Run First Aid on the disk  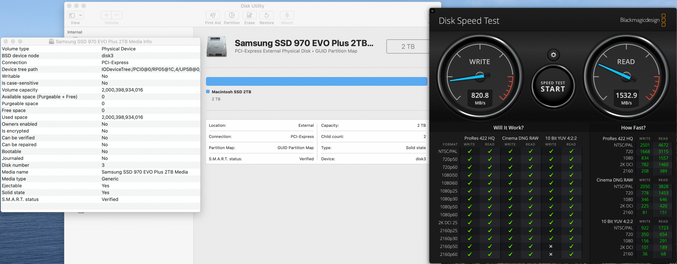click(x=213, y=15)
